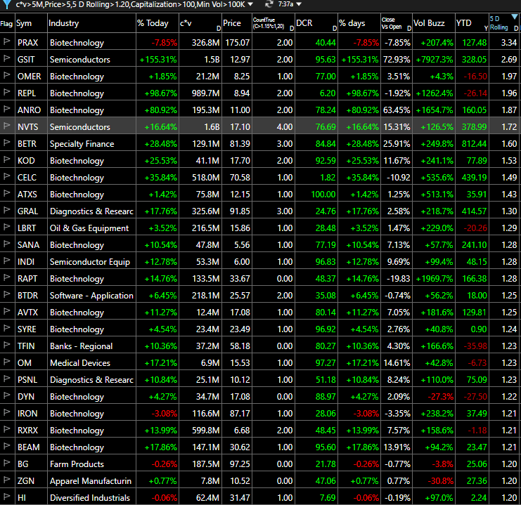Click GSIT's Vol Buzz +7927.3%
Screen dimensions: 521x505
click(435, 60)
